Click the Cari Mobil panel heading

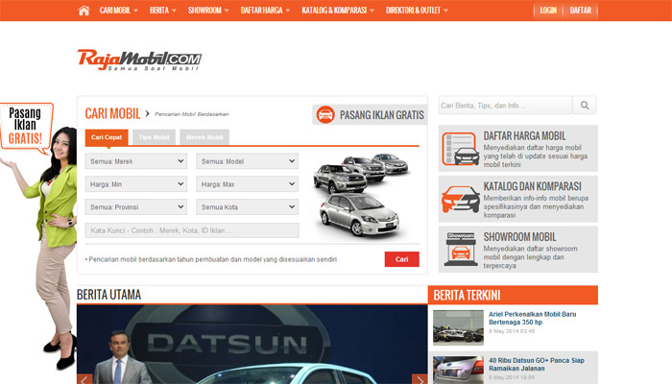112,113
